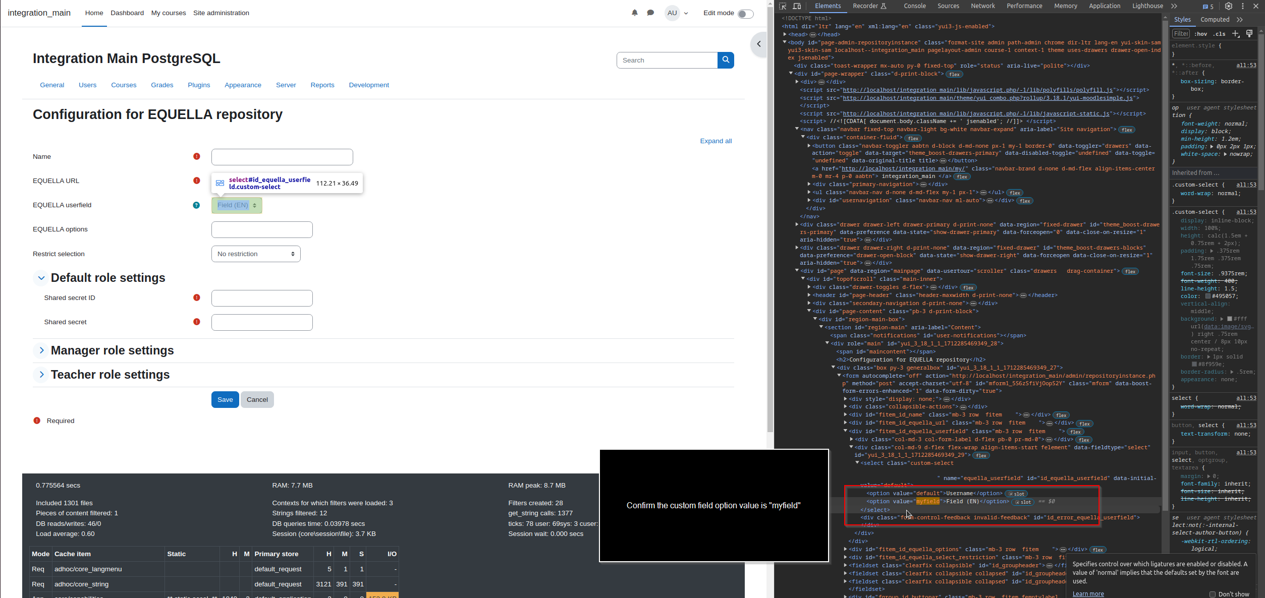Focus the Search input box
This screenshot has height=598, width=1265.
(x=667, y=60)
